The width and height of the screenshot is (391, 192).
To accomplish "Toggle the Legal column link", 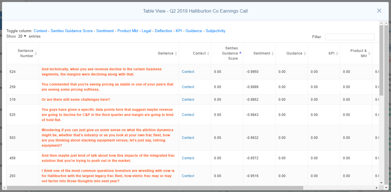I will pyautogui.click(x=146, y=31).
